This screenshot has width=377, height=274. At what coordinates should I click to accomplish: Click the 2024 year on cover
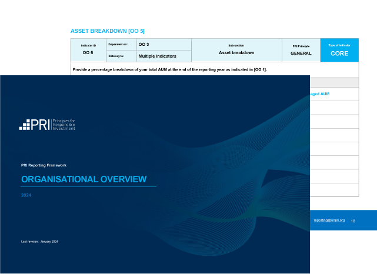coord(26,195)
